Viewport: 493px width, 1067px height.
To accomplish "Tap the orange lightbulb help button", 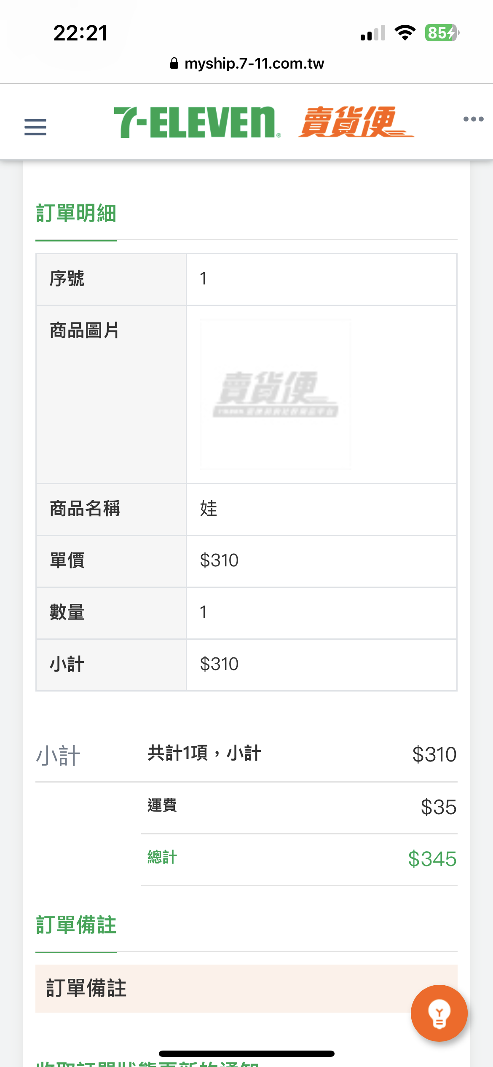I will 439,1013.
